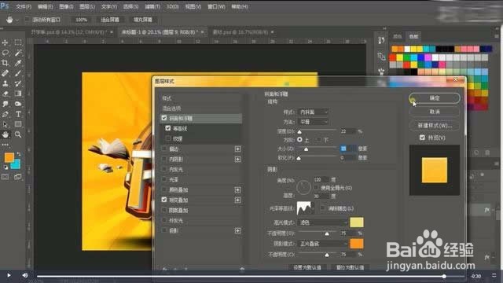The width and height of the screenshot is (503, 283).
Task: Play the video with play button
Action: (x=9, y=275)
